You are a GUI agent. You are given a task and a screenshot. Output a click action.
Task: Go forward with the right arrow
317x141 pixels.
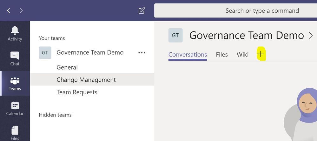pyautogui.click(x=21, y=10)
